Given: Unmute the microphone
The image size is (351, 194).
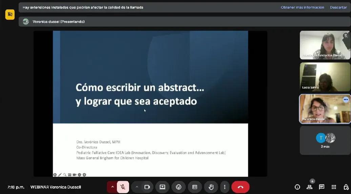Looking at the screenshot, I should coord(123,187).
